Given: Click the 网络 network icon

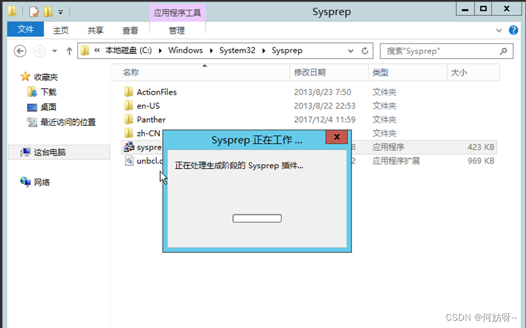Looking at the screenshot, I should click(x=25, y=182).
